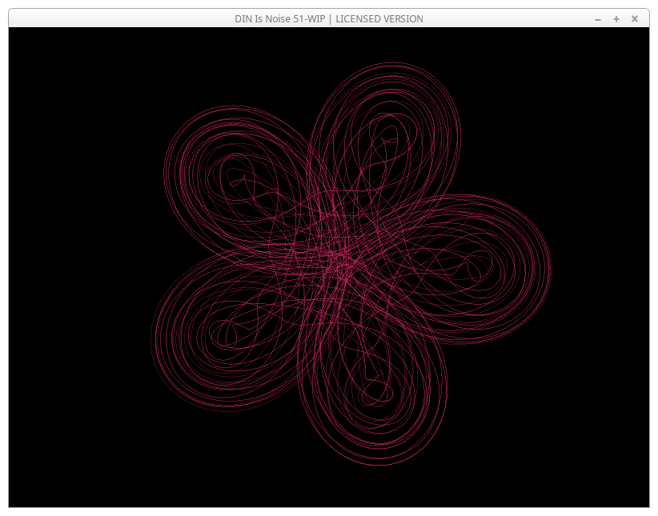Maximize the window with the plus button
This screenshot has height=516, width=658.
click(x=616, y=19)
